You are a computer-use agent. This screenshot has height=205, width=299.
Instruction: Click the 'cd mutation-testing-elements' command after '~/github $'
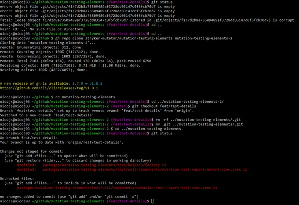pos(85,97)
